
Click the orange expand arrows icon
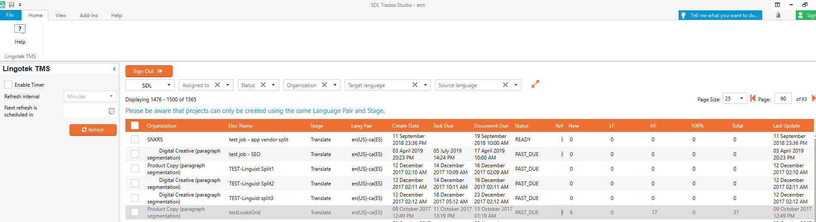535,84
